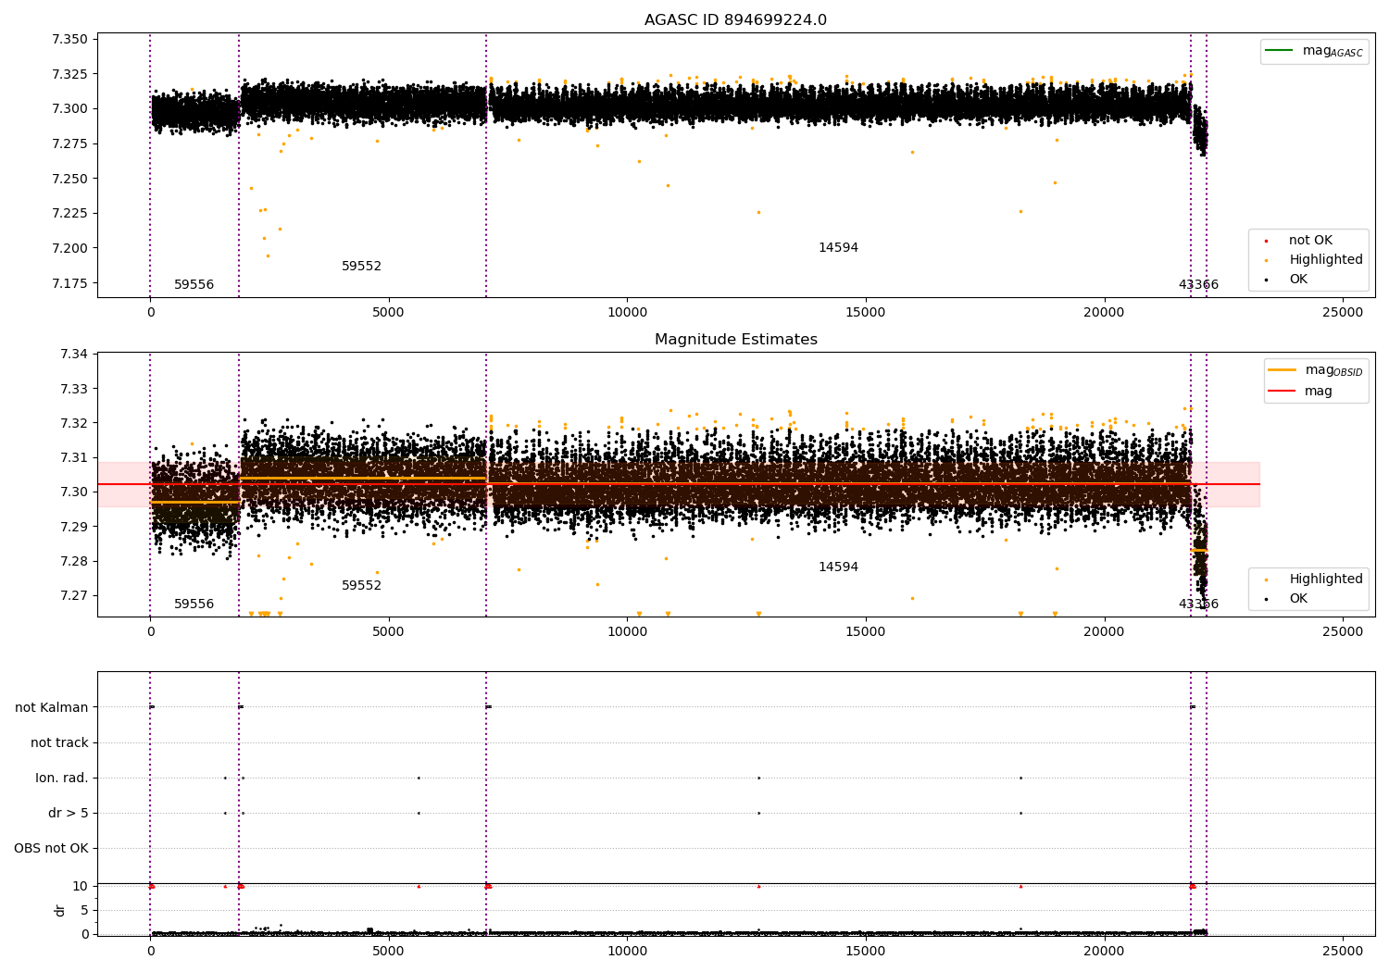
Task: Click the 15000 tick under the bottom plot
Action: 866,951
